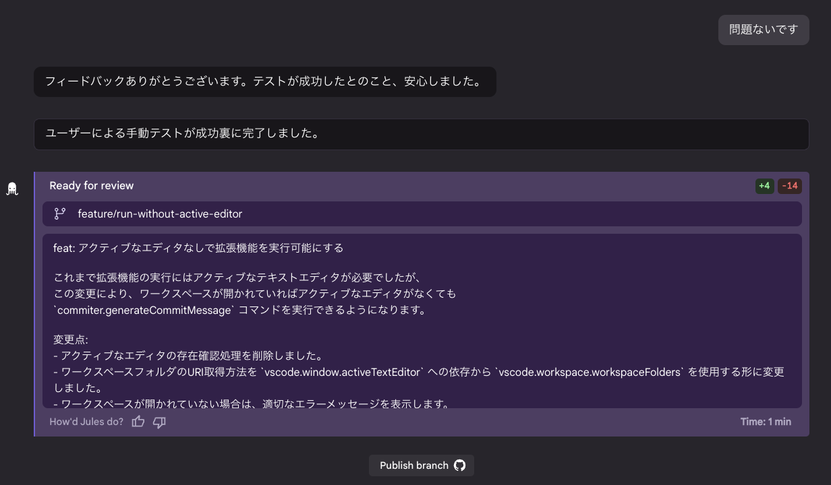831x485 pixels.
Task: Select the thumbs up icon beside How'd Jules do
Action: pyautogui.click(x=138, y=421)
